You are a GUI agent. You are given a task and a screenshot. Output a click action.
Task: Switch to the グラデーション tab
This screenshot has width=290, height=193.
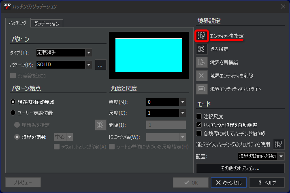pyautogui.click(x=47, y=23)
